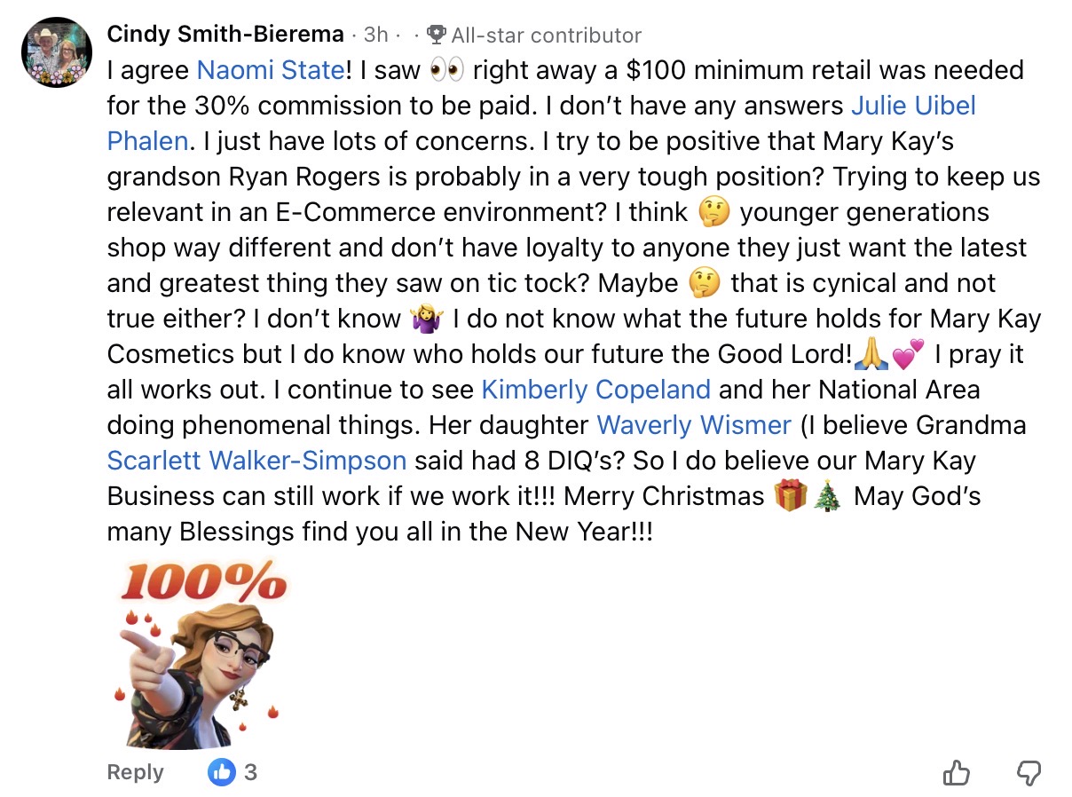Screen dimensions: 1072x797
Task: Open the 100% pointing avatar sticker
Action: (x=201, y=654)
